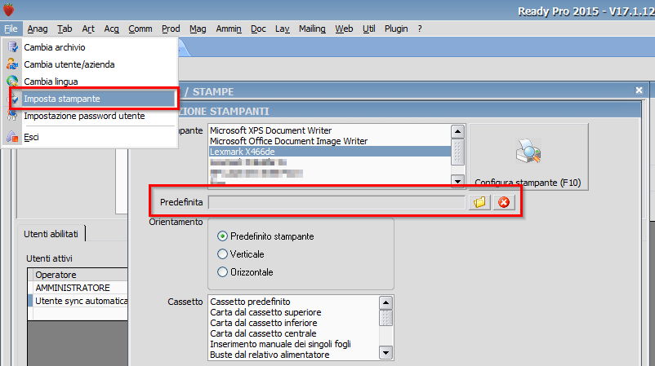Viewport: 655px width, 366px height.
Task: Open the File menu
Action: (x=11, y=29)
